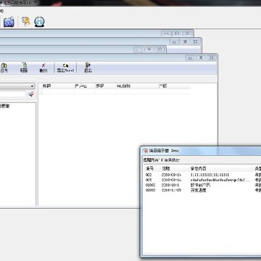Click the second column header in the grid
Viewport: 261px width, 261px height.
[85, 86]
